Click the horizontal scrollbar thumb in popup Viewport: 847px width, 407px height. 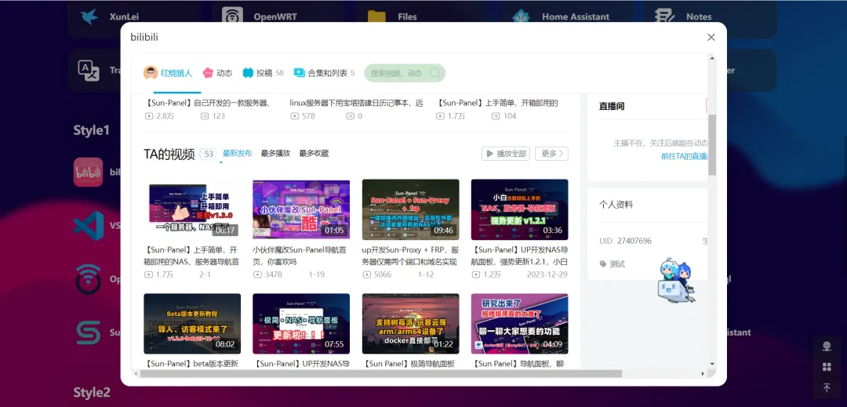[x=381, y=373]
